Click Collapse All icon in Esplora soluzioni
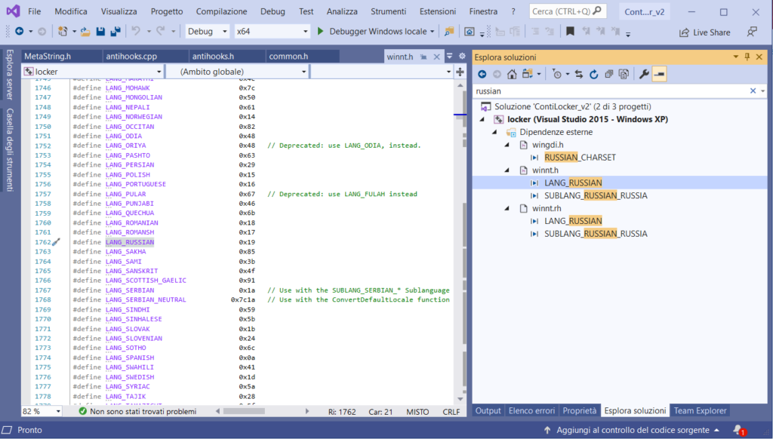Viewport: 773px width, 439px height. coord(608,74)
